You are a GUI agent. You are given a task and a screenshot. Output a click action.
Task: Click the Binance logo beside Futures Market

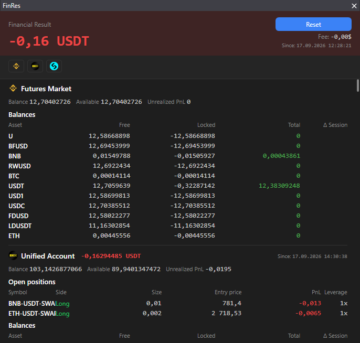tap(13, 88)
